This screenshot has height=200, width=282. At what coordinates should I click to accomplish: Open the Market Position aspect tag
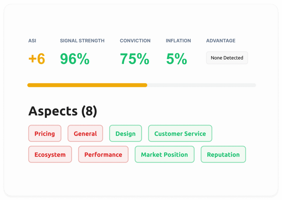[164, 154]
